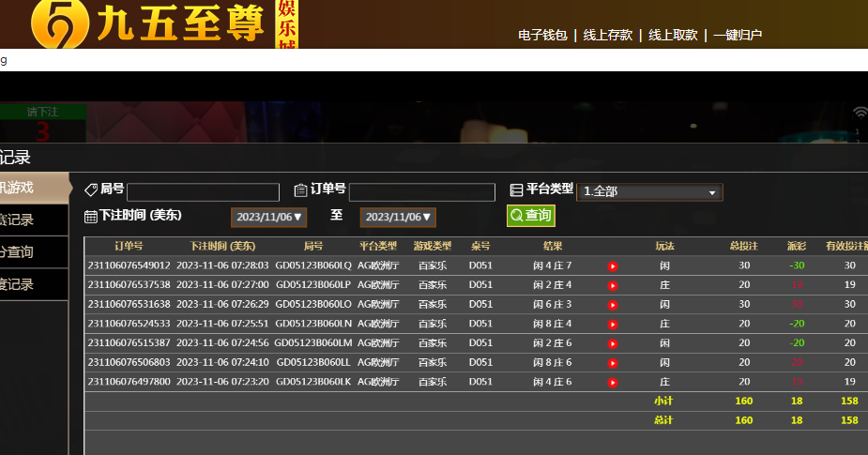
Task: Open the 平台类型 dropdown showing 1.全部
Action: tap(649, 191)
